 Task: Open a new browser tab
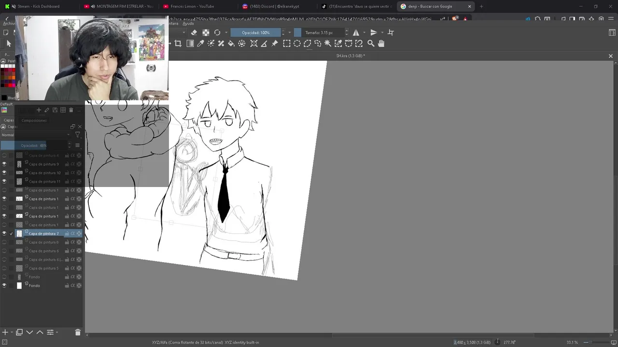(x=481, y=6)
